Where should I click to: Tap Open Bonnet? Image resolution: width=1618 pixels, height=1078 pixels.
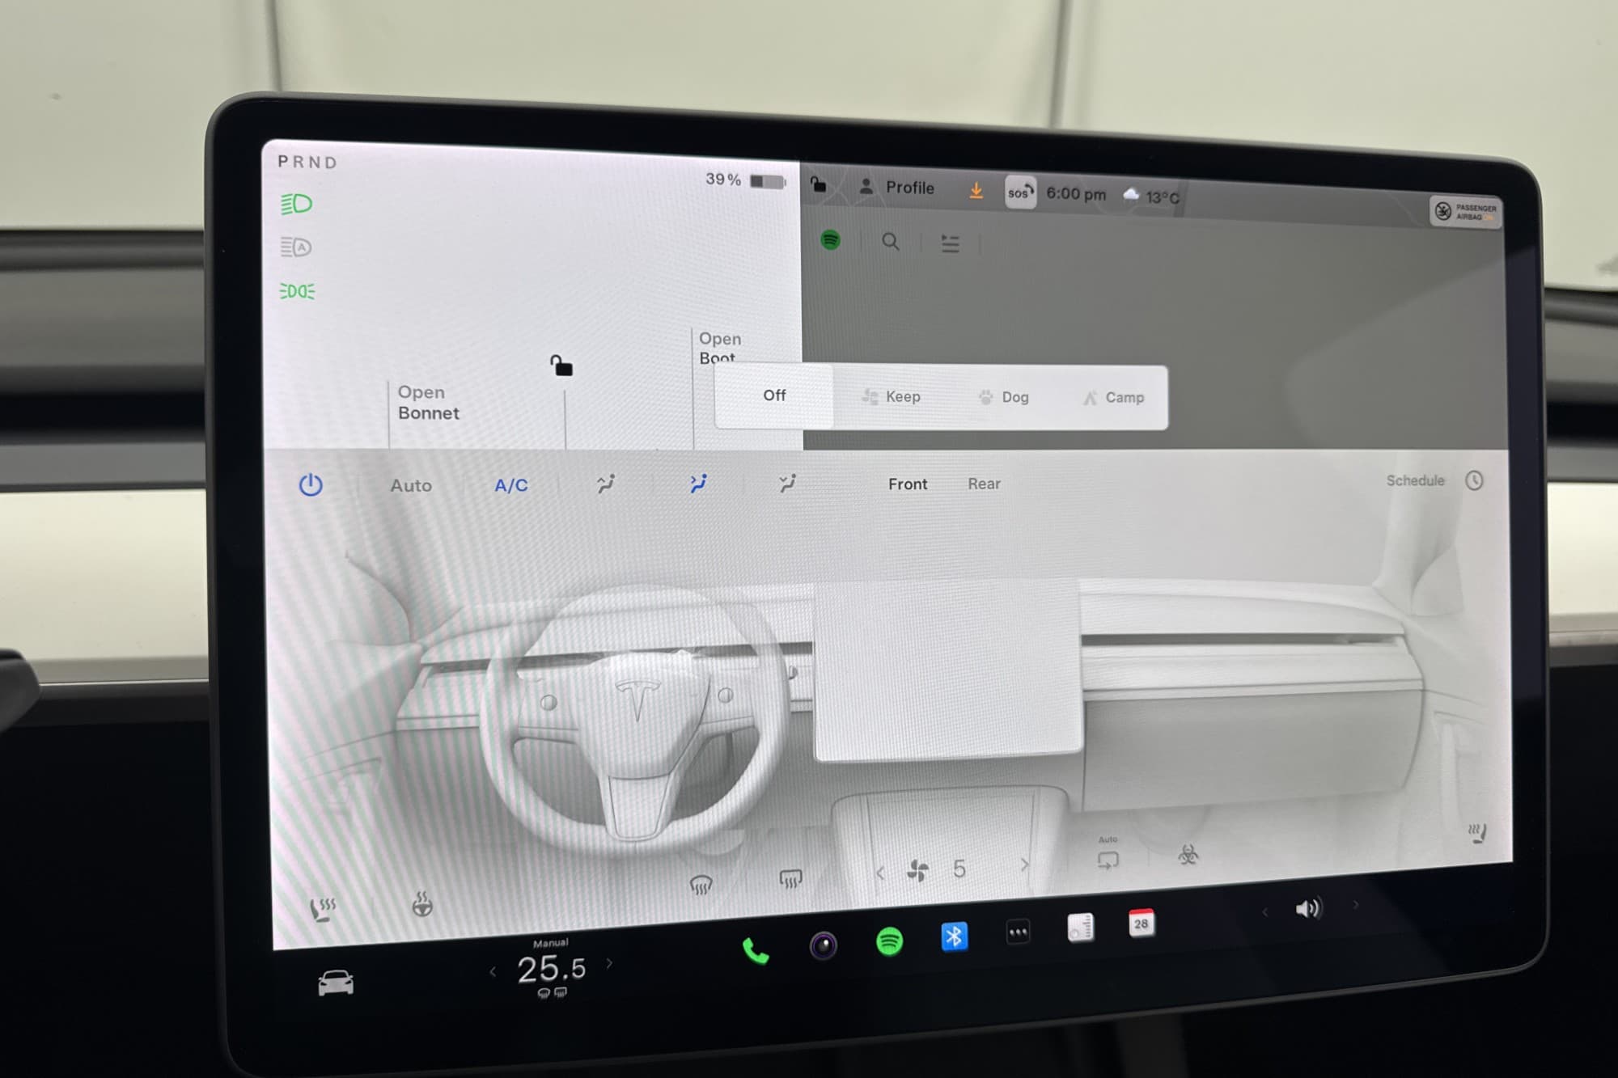click(428, 403)
